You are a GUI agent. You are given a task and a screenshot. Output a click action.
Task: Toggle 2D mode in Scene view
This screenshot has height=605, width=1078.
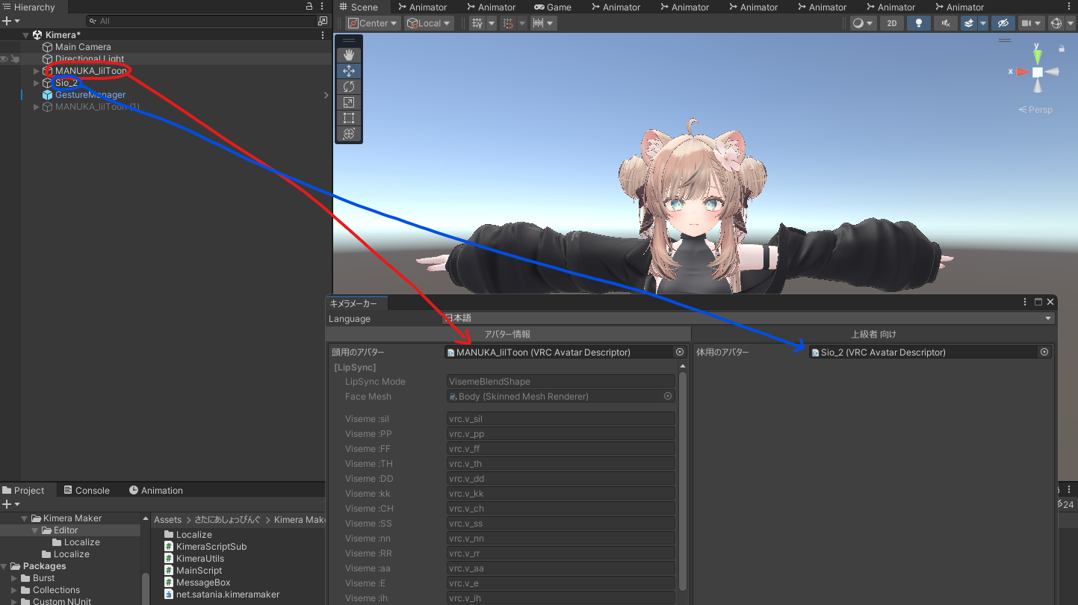coord(891,23)
